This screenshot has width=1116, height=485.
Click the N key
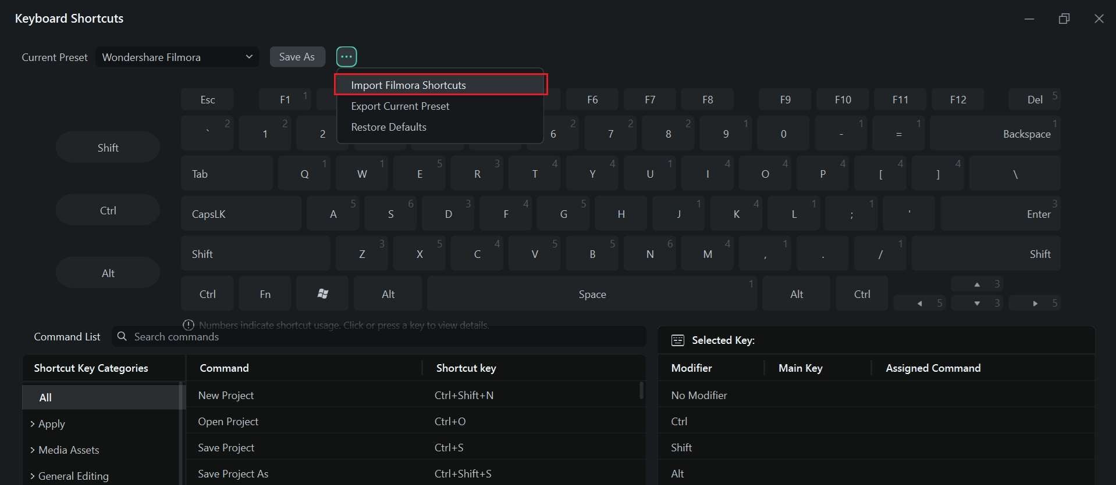click(650, 254)
